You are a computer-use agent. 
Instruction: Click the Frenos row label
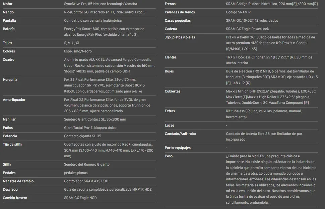pyautogui.click(x=170, y=4)
